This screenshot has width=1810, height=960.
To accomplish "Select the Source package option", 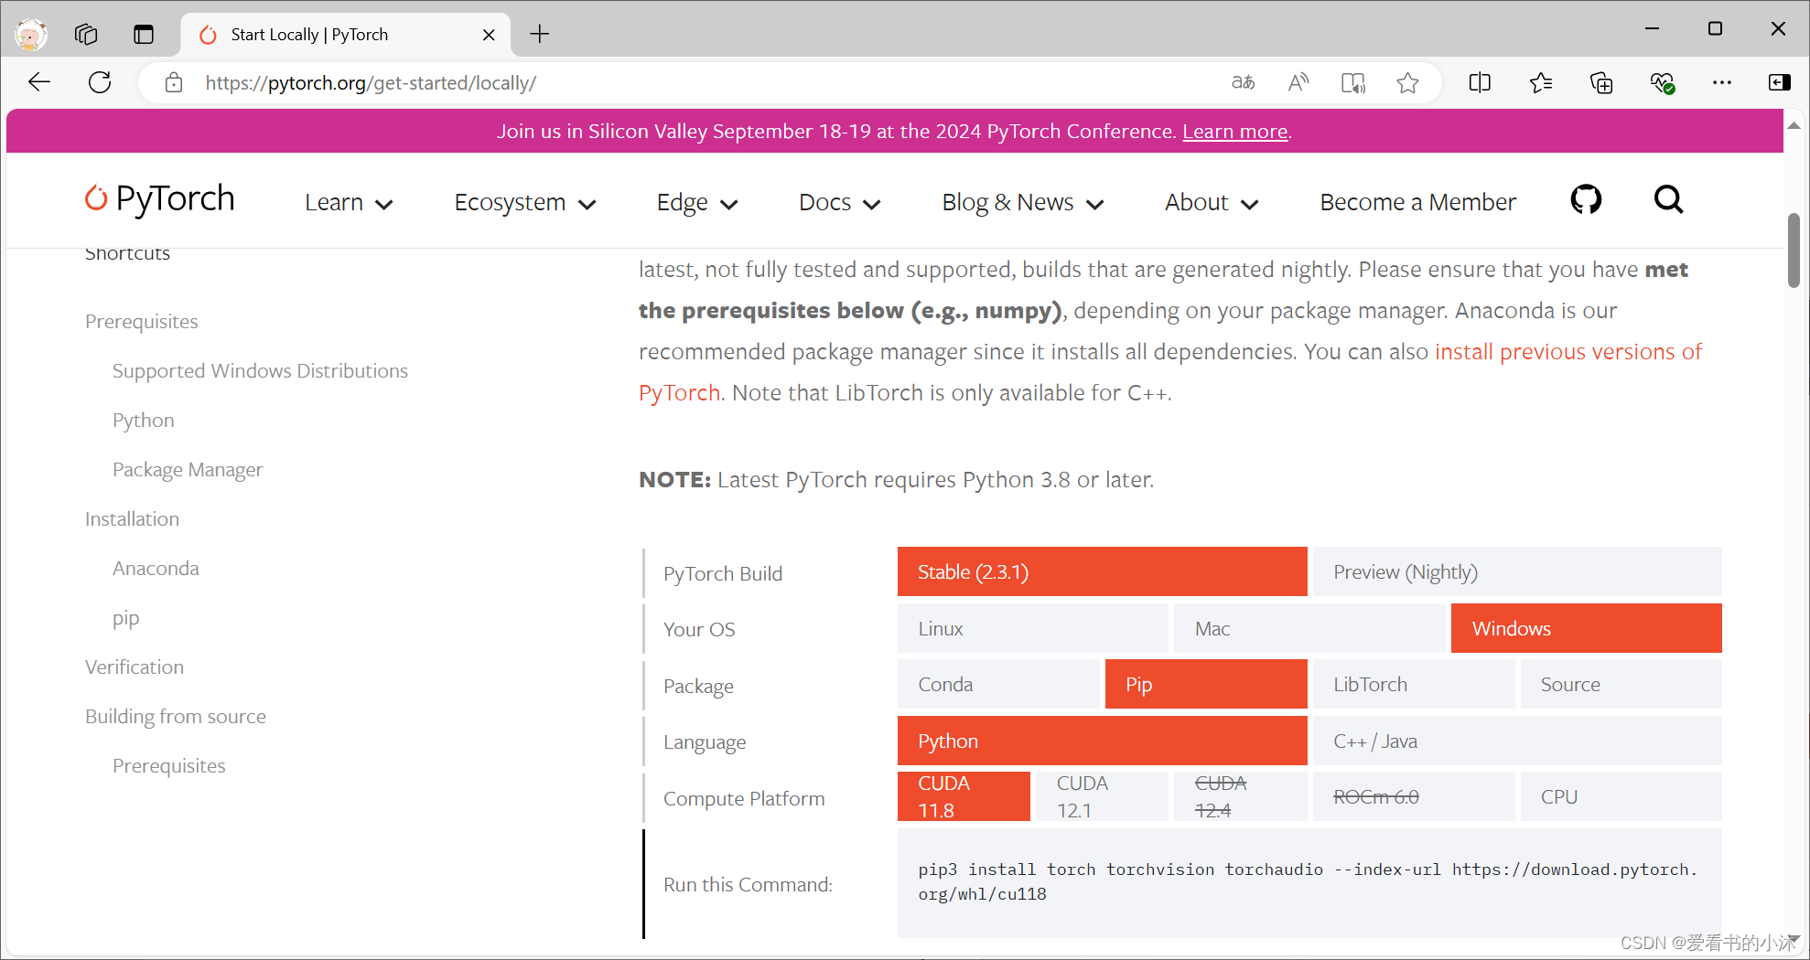I will [x=1621, y=685].
